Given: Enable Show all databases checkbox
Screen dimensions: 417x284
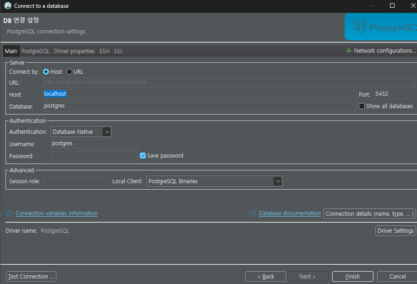Looking at the screenshot, I should click(x=362, y=106).
